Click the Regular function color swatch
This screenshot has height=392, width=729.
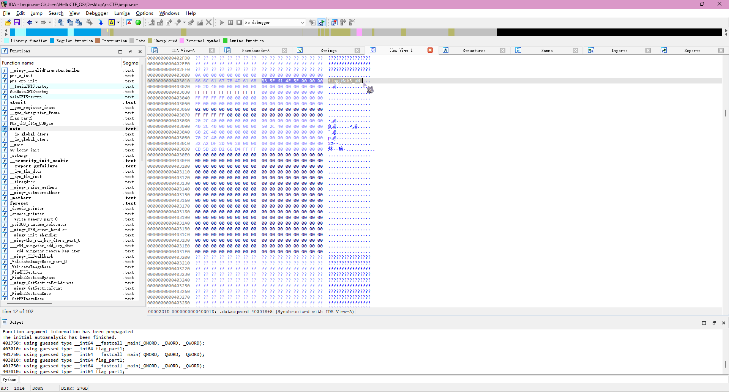[x=52, y=41]
